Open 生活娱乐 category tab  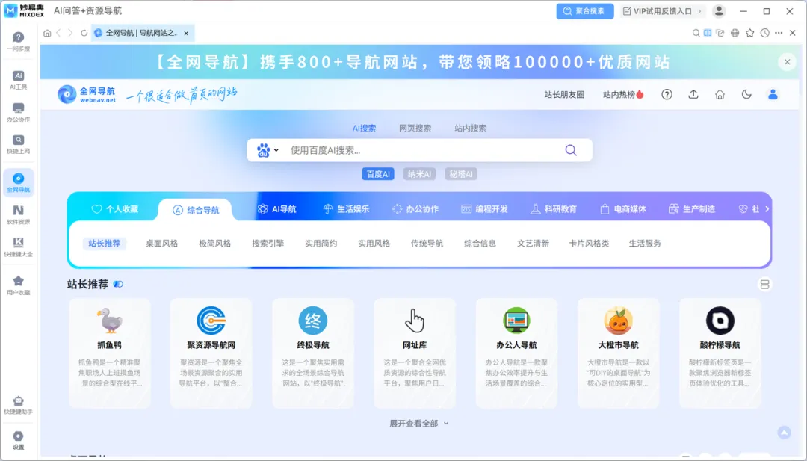[x=346, y=209]
